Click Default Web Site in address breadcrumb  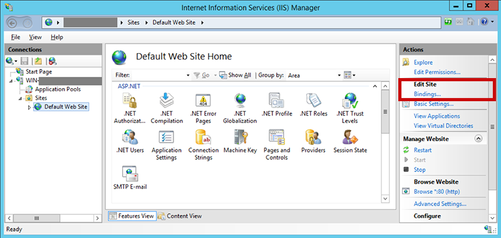tap(174, 22)
